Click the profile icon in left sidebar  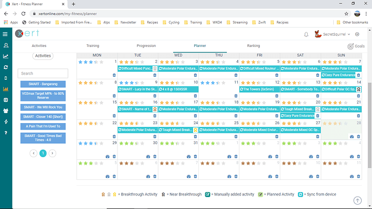point(6,45)
